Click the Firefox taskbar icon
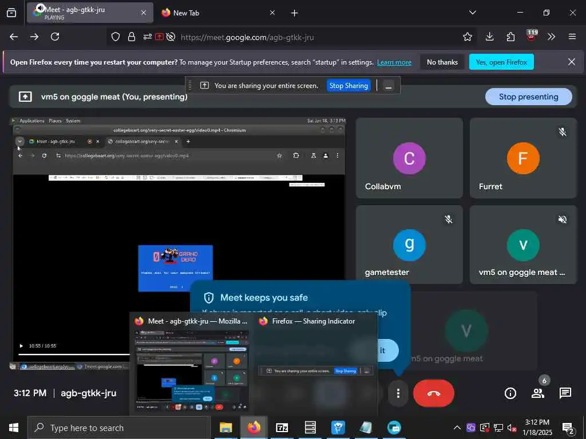The image size is (586, 439). pyautogui.click(x=254, y=428)
